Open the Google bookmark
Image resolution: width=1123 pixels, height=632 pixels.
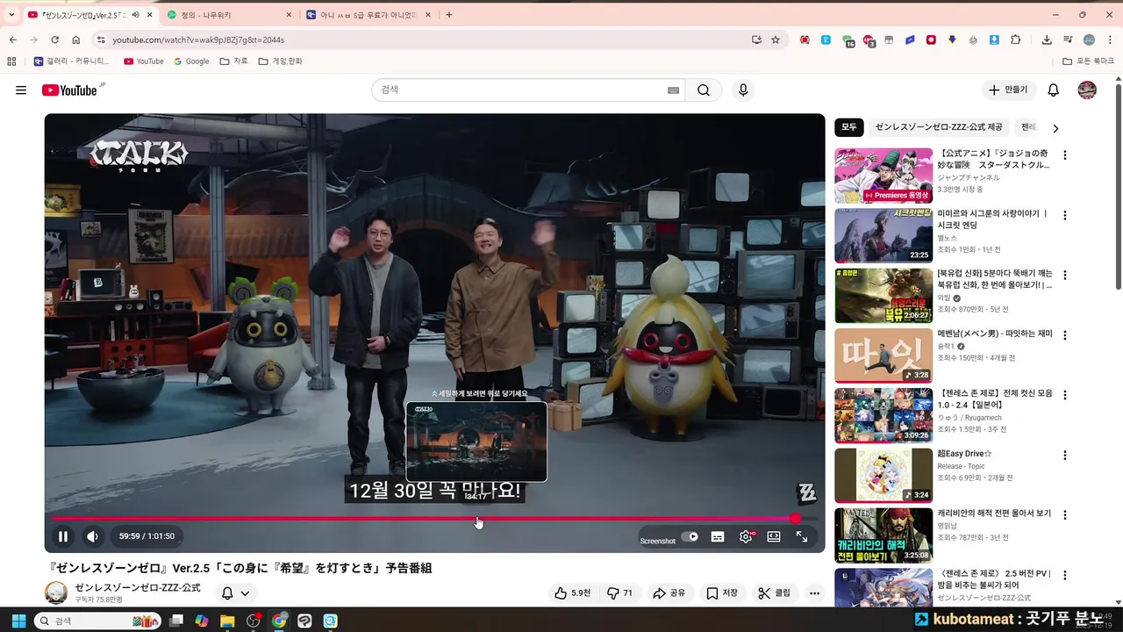pyautogui.click(x=191, y=61)
